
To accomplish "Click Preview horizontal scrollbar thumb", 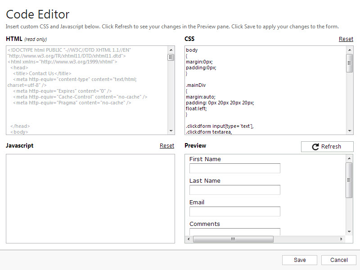I will tap(233, 239).
